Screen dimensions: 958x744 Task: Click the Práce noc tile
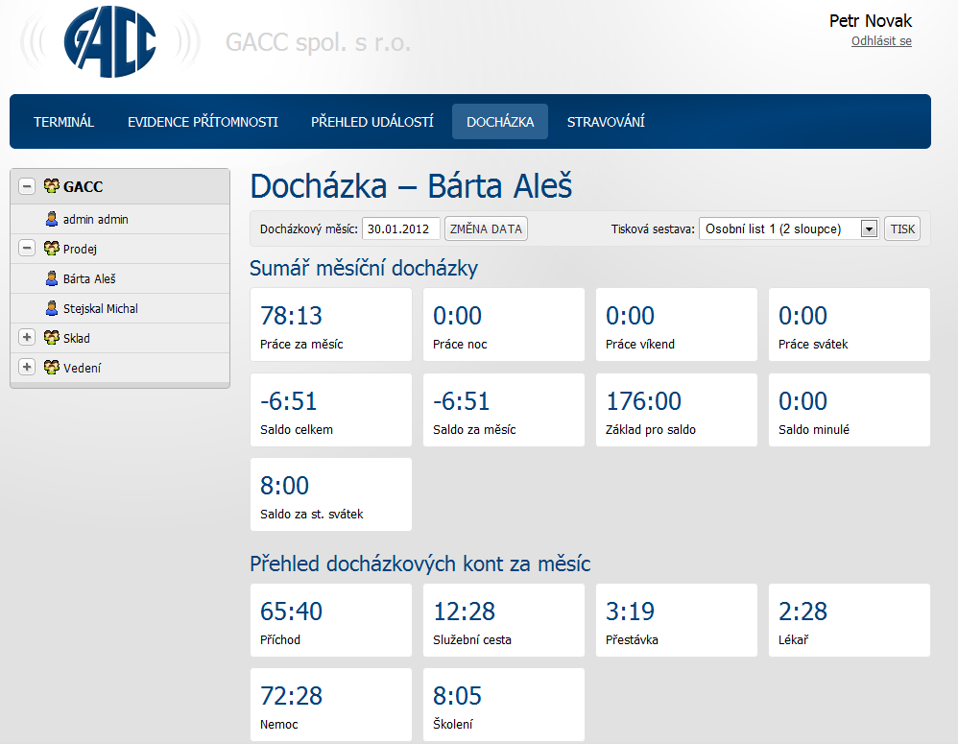(x=503, y=324)
